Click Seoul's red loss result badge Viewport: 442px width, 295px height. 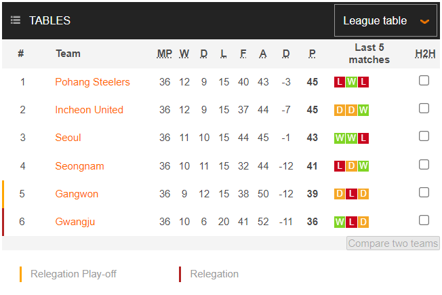coord(363,138)
